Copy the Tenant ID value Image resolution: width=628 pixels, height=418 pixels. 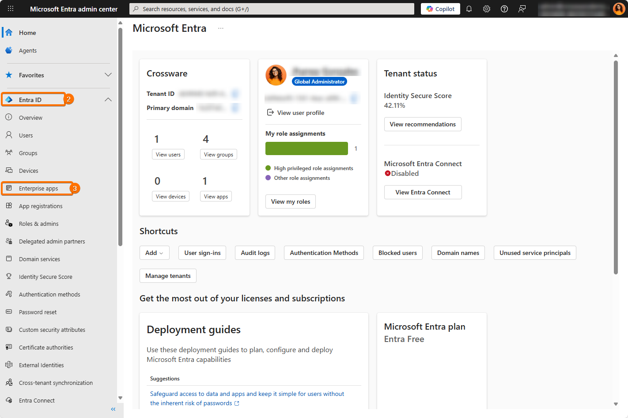(x=235, y=94)
